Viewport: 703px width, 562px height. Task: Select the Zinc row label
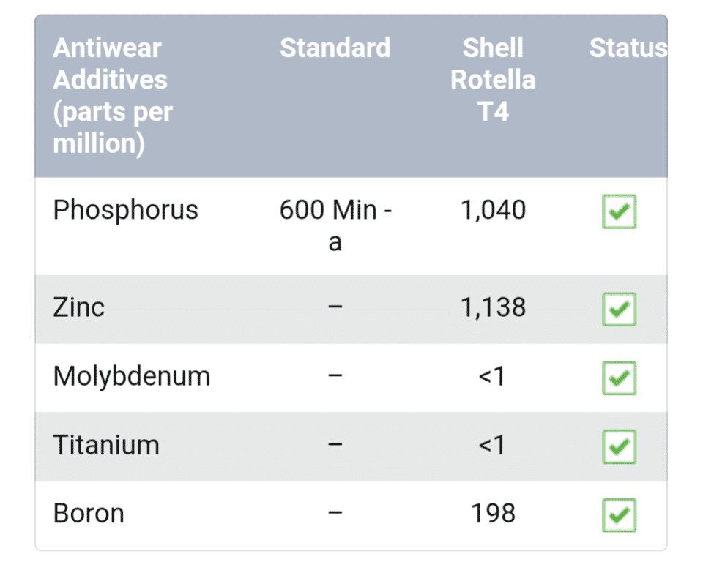79,307
